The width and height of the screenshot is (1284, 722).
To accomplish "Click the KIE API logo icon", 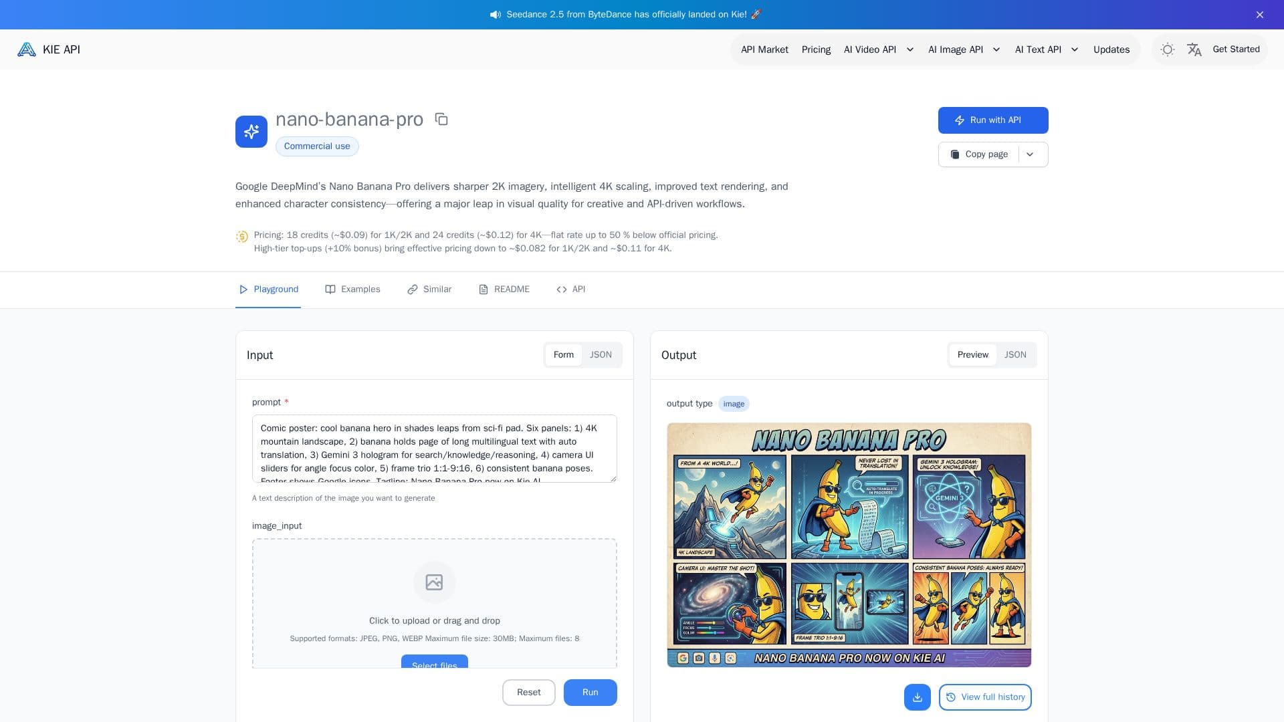I will [27, 49].
